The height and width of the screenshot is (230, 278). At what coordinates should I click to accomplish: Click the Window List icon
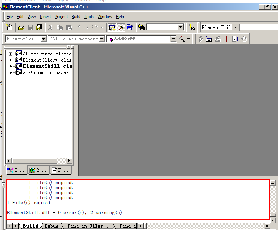coord(130,27)
